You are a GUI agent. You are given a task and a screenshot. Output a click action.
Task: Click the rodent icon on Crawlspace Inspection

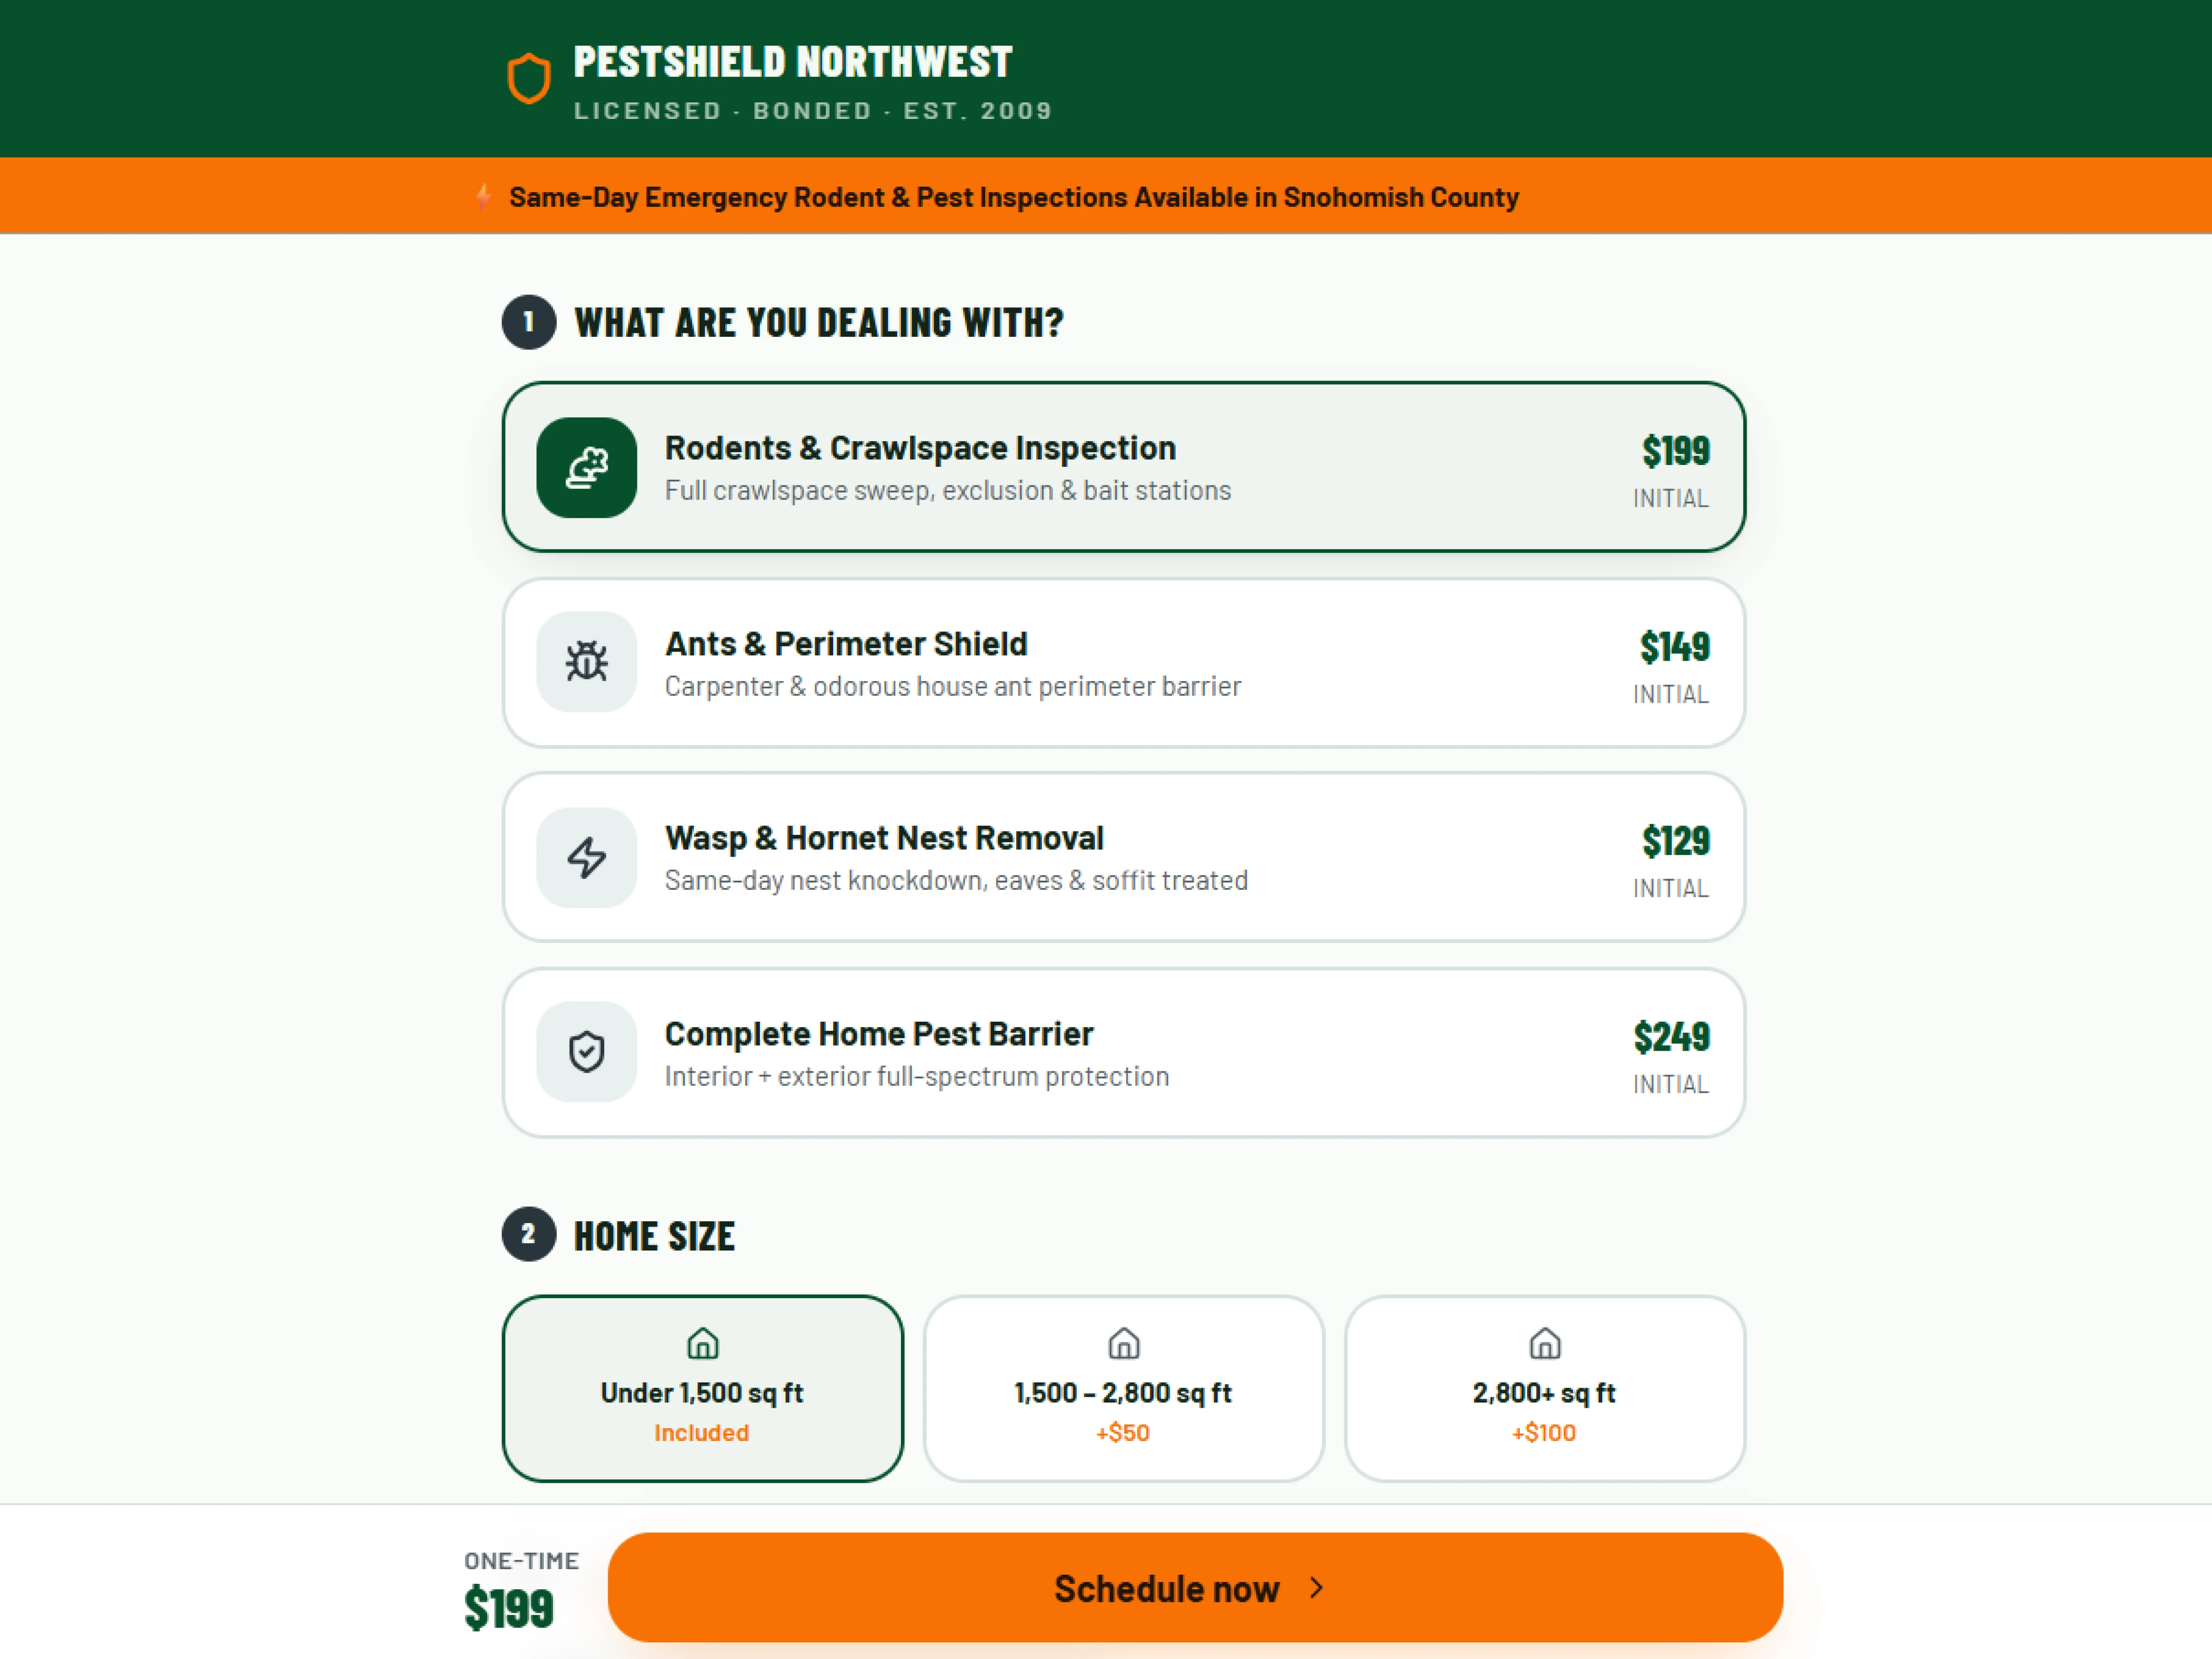pos(587,467)
